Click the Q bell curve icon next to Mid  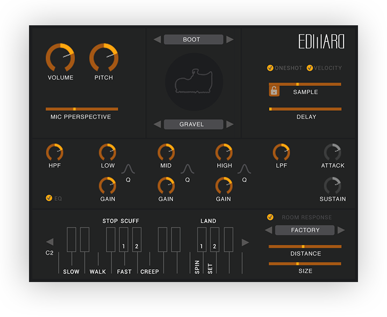(x=187, y=170)
